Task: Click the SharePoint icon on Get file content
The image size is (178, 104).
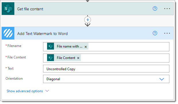Action: tap(8, 9)
